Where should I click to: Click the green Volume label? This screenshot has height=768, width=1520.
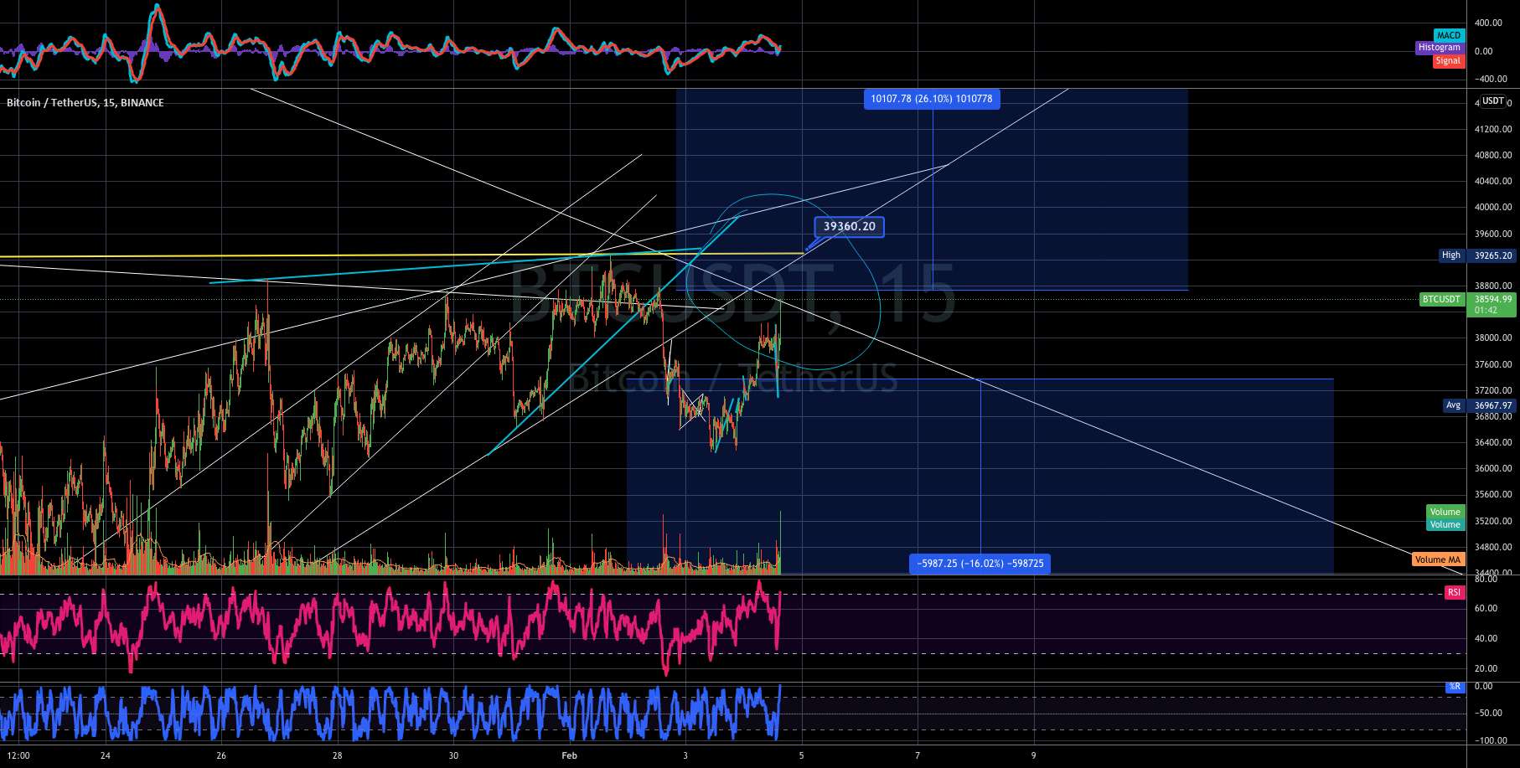point(1445,512)
